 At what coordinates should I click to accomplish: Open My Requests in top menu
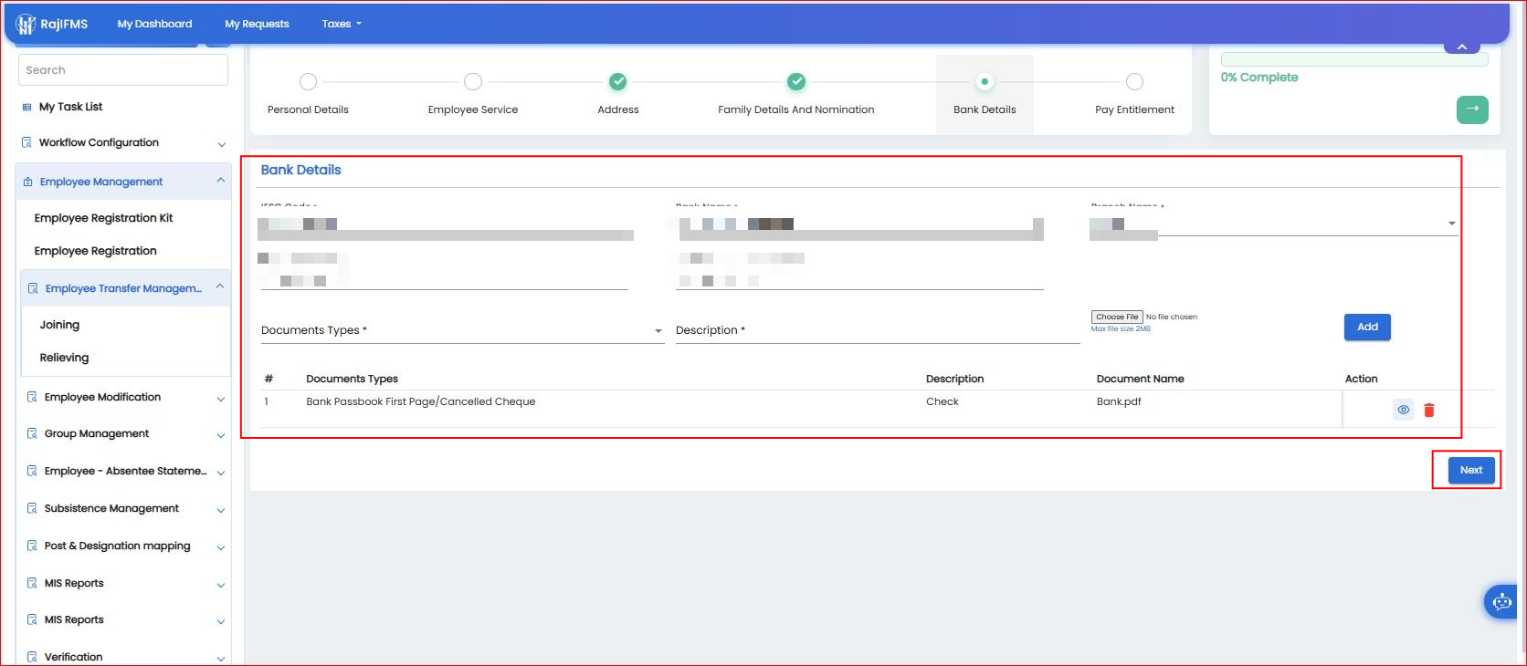pos(257,24)
